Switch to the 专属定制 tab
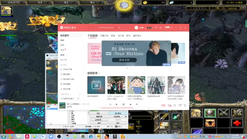The height and width of the screenshot is (139, 247). click(x=104, y=36)
